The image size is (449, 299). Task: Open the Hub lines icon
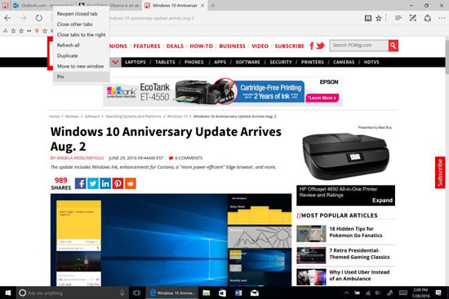click(x=398, y=18)
